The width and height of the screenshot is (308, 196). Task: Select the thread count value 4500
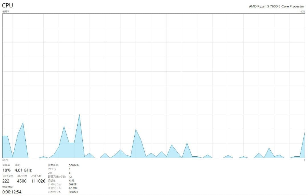click(x=22, y=181)
